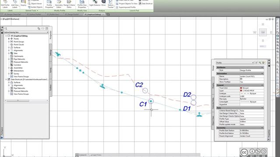Open the Settings tab in Toolspace
Image resolution: width=280 pixels, height=157 pixels.
(51, 53)
